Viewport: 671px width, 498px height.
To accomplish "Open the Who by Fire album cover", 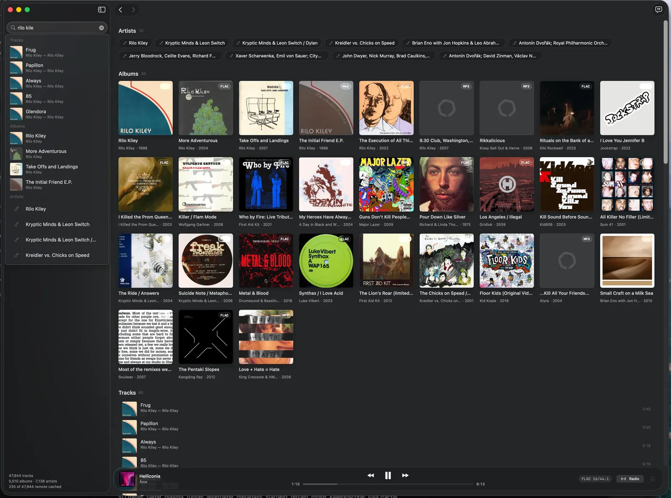I will point(266,184).
